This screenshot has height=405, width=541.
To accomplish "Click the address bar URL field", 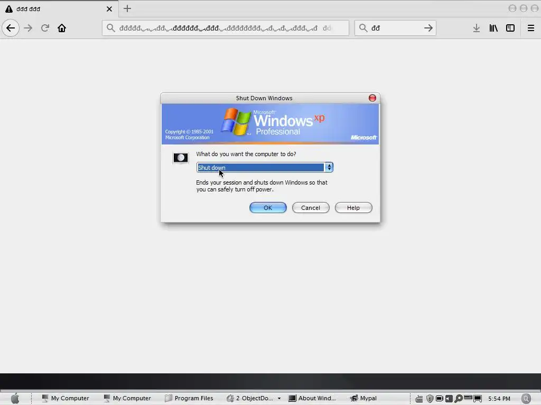I will (x=225, y=28).
